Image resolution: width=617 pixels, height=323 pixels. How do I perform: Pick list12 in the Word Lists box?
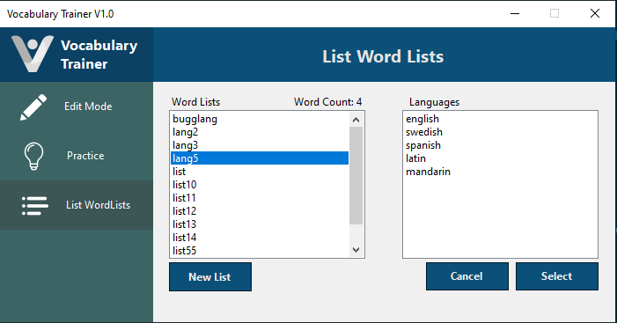click(260, 211)
